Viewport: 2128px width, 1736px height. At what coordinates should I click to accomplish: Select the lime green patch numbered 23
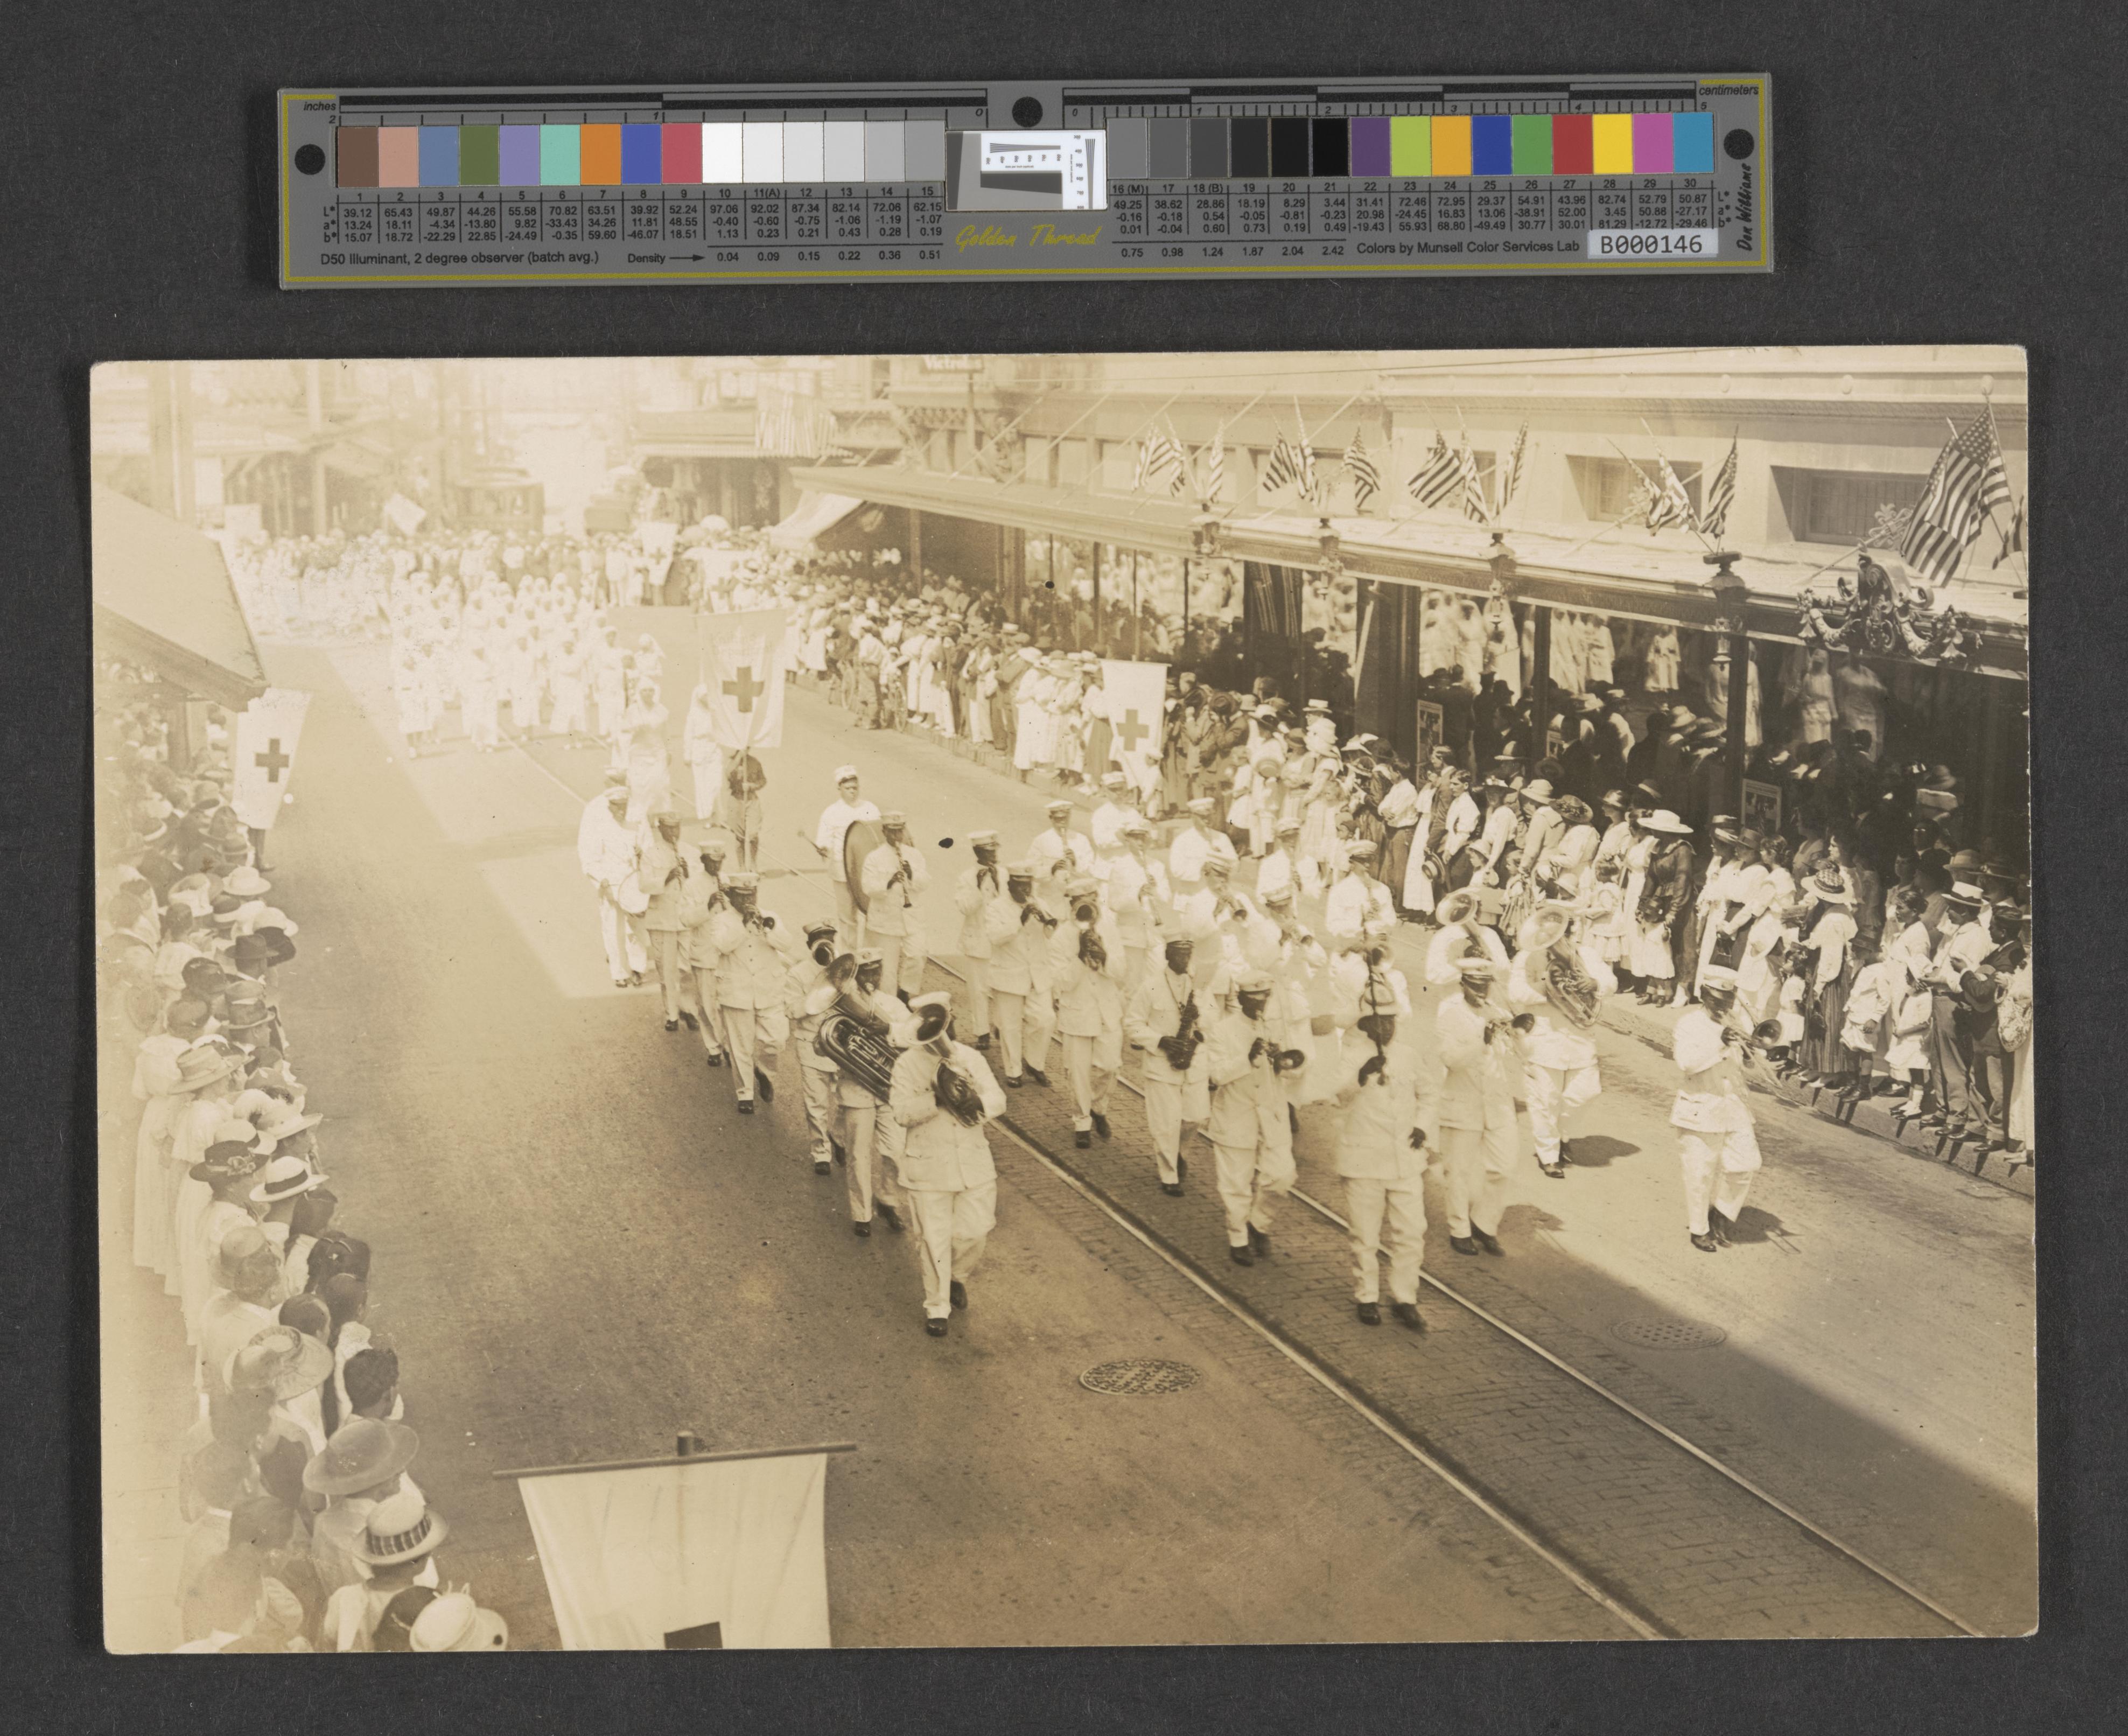[1410, 147]
